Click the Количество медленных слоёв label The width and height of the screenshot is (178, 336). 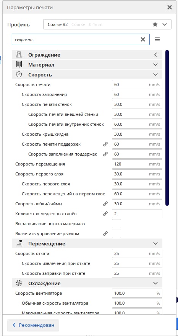(x=46, y=214)
